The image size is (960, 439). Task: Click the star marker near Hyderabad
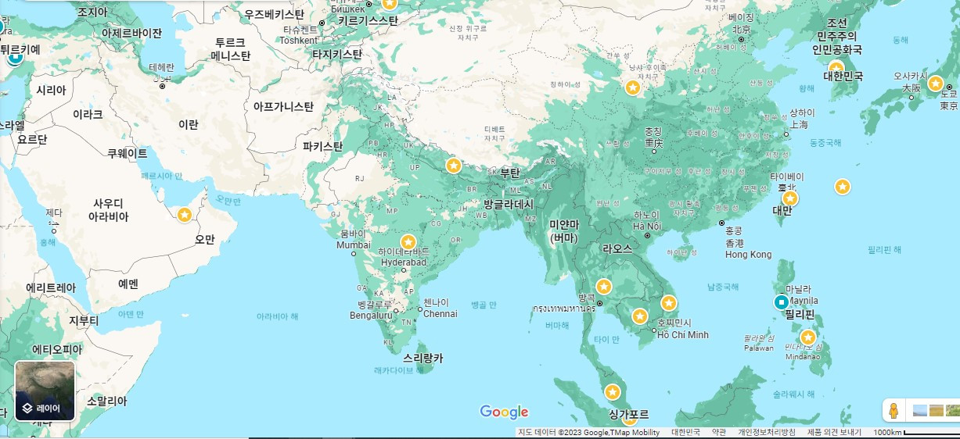pos(408,242)
